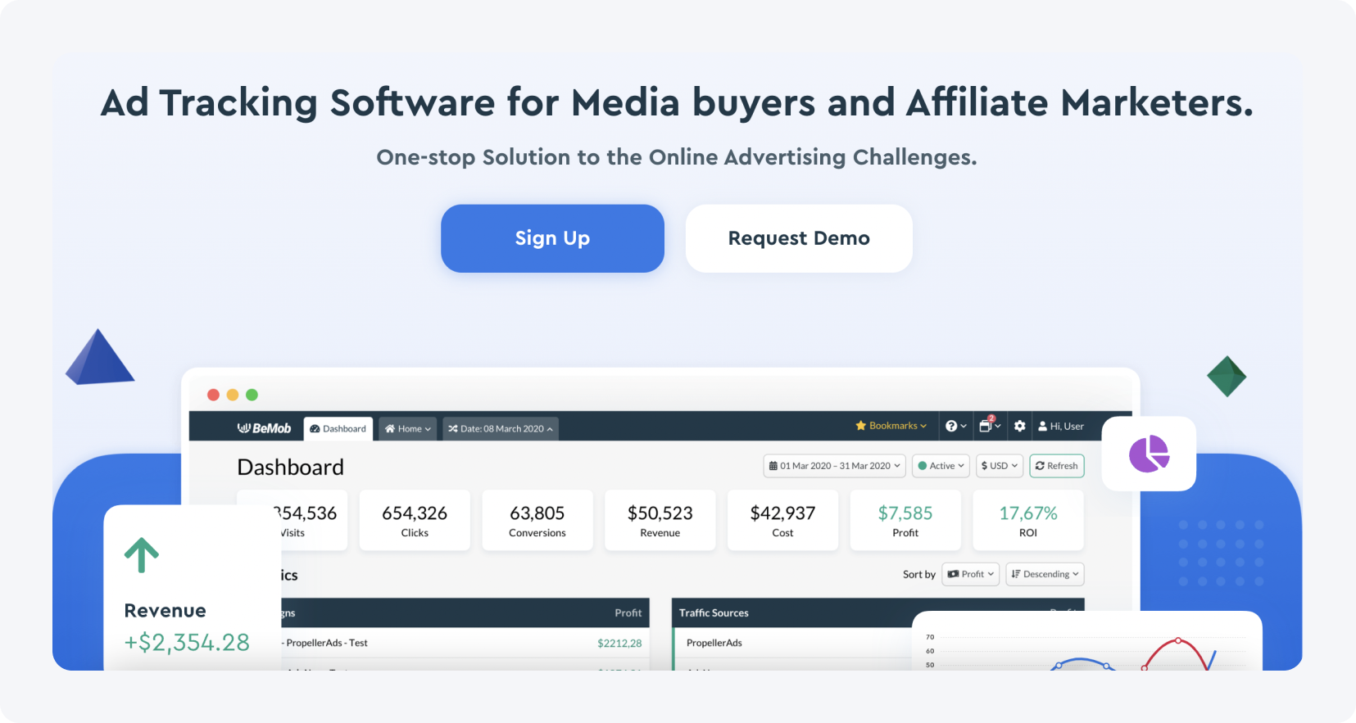Click the Request Demo button
This screenshot has height=723, width=1356.
[798, 238]
